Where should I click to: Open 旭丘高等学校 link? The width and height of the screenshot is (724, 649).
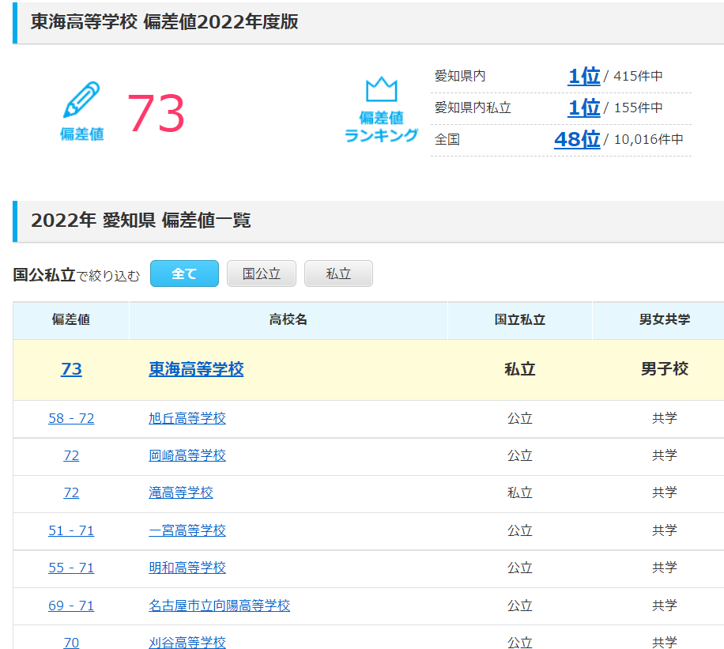(x=187, y=418)
